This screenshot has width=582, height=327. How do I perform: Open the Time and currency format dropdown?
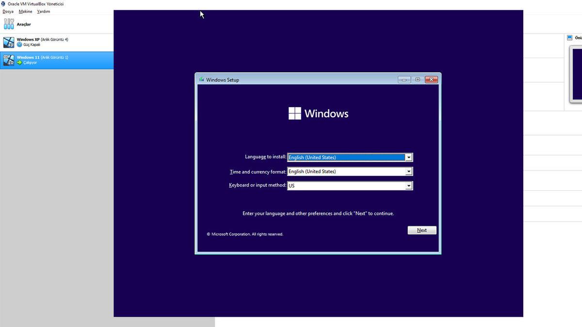pos(409,171)
